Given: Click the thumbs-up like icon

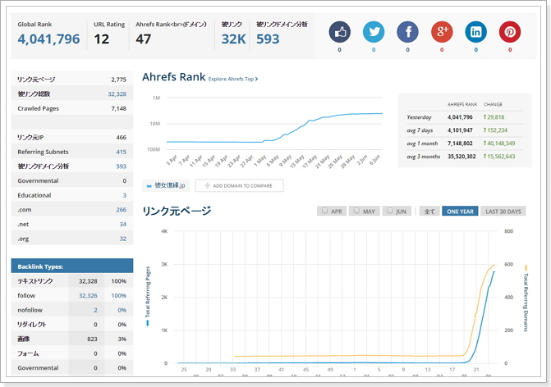Looking at the screenshot, I should (x=339, y=32).
